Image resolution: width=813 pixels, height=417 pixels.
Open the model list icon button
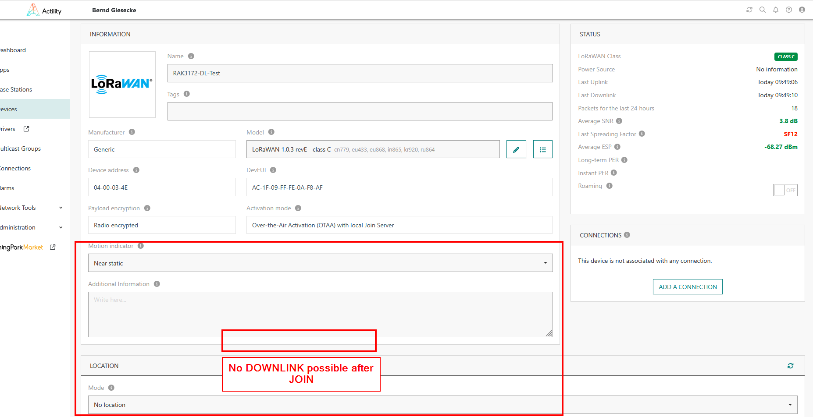pos(542,149)
